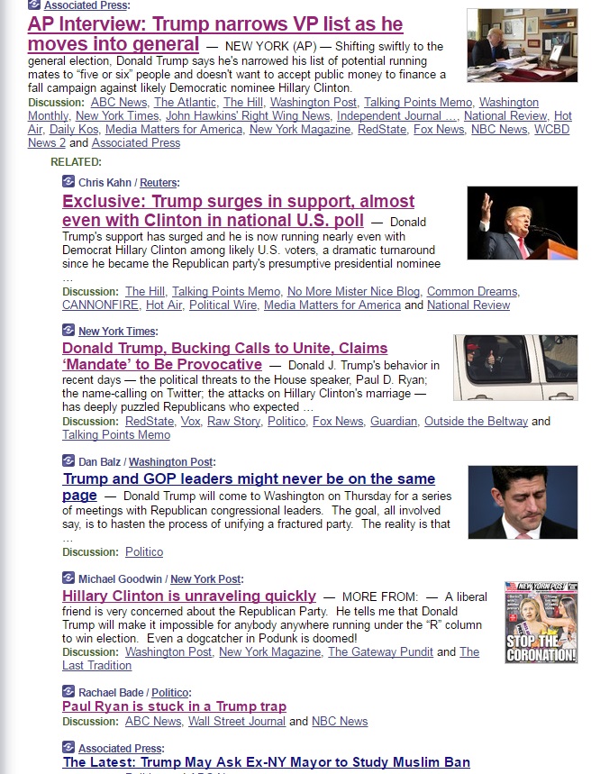The width and height of the screenshot is (600, 774).
Task: Open New York Post 'Stop the Coronation' cover thumbnail
Action: (x=541, y=622)
